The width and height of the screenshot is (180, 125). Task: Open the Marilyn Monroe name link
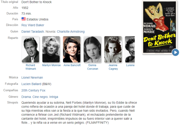coord(51,65)
